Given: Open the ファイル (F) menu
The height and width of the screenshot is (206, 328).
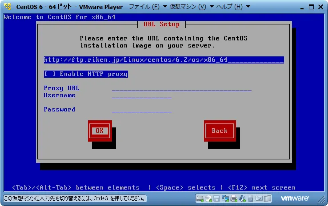Looking at the screenshot, I should [x=144, y=7].
